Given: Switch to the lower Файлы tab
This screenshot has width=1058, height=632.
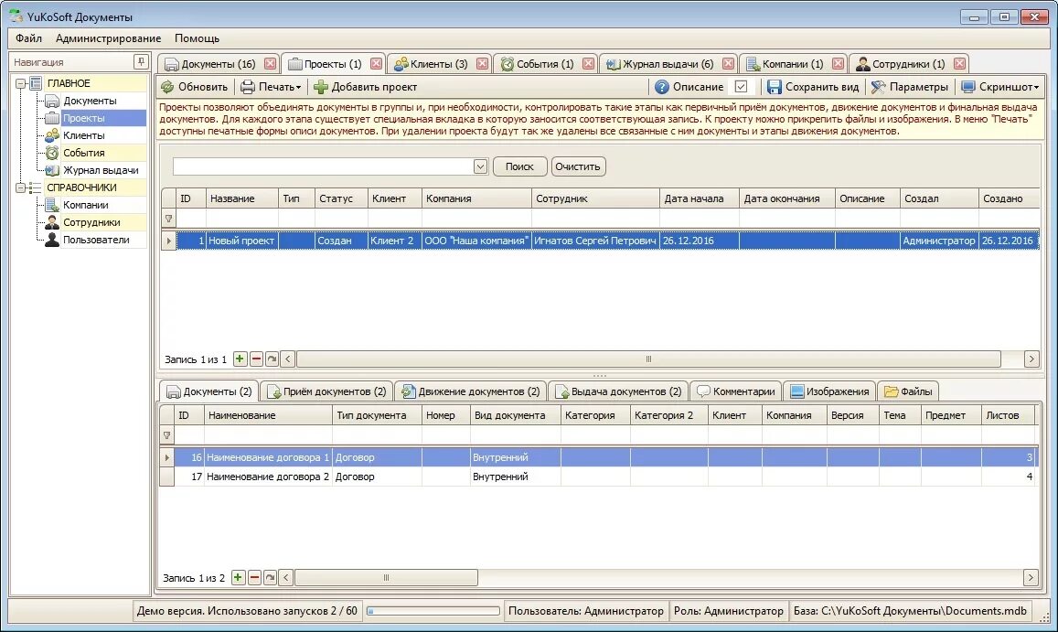Looking at the screenshot, I should (x=908, y=391).
